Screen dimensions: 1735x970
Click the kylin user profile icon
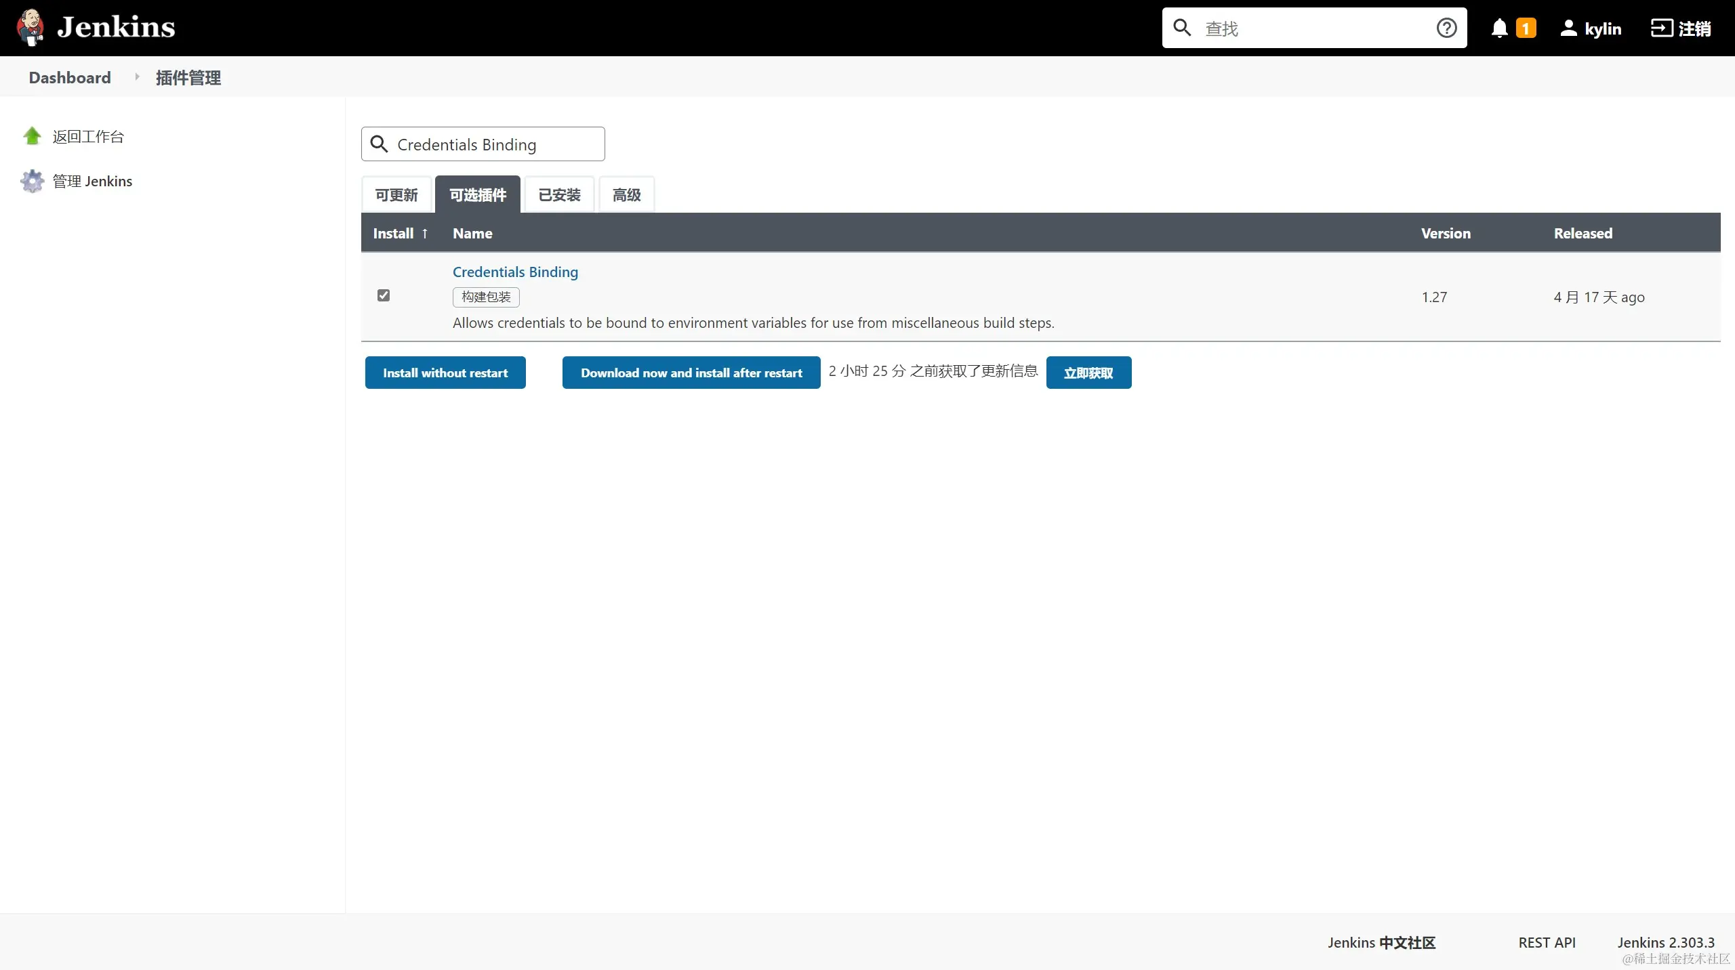click(x=1568, y=28)
